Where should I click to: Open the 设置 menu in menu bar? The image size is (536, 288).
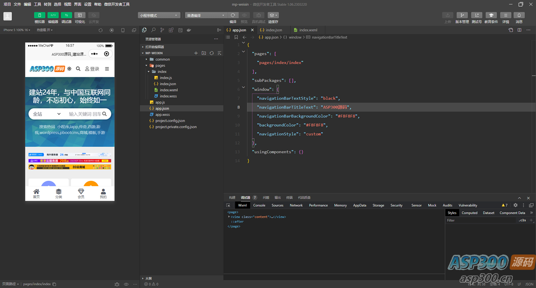pos(88,4)
